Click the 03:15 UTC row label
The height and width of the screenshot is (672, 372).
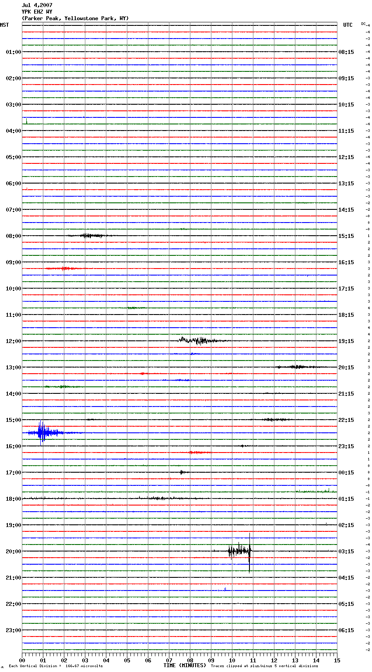pyautogui.click(x=346, y=552)
